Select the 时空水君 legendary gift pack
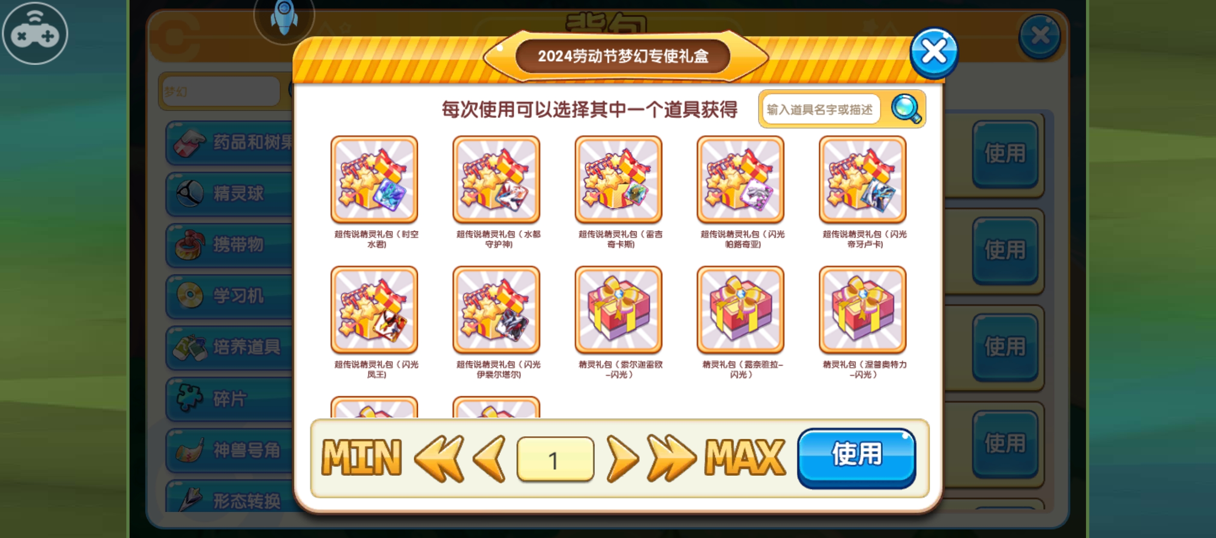Screen dimensions: 1216x538 pos(374,180)
